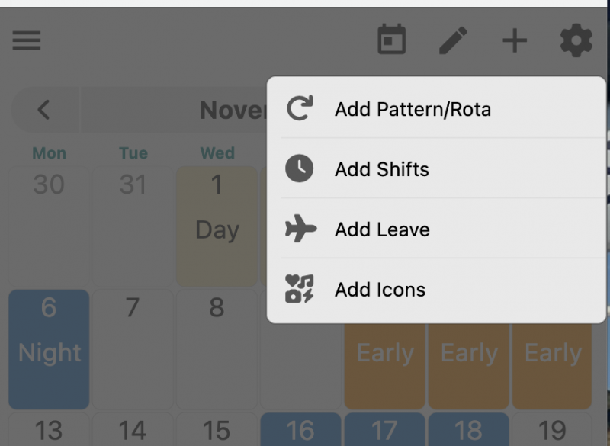
Task: Select the Add Leave option
Action: click(x=382, y=229)
